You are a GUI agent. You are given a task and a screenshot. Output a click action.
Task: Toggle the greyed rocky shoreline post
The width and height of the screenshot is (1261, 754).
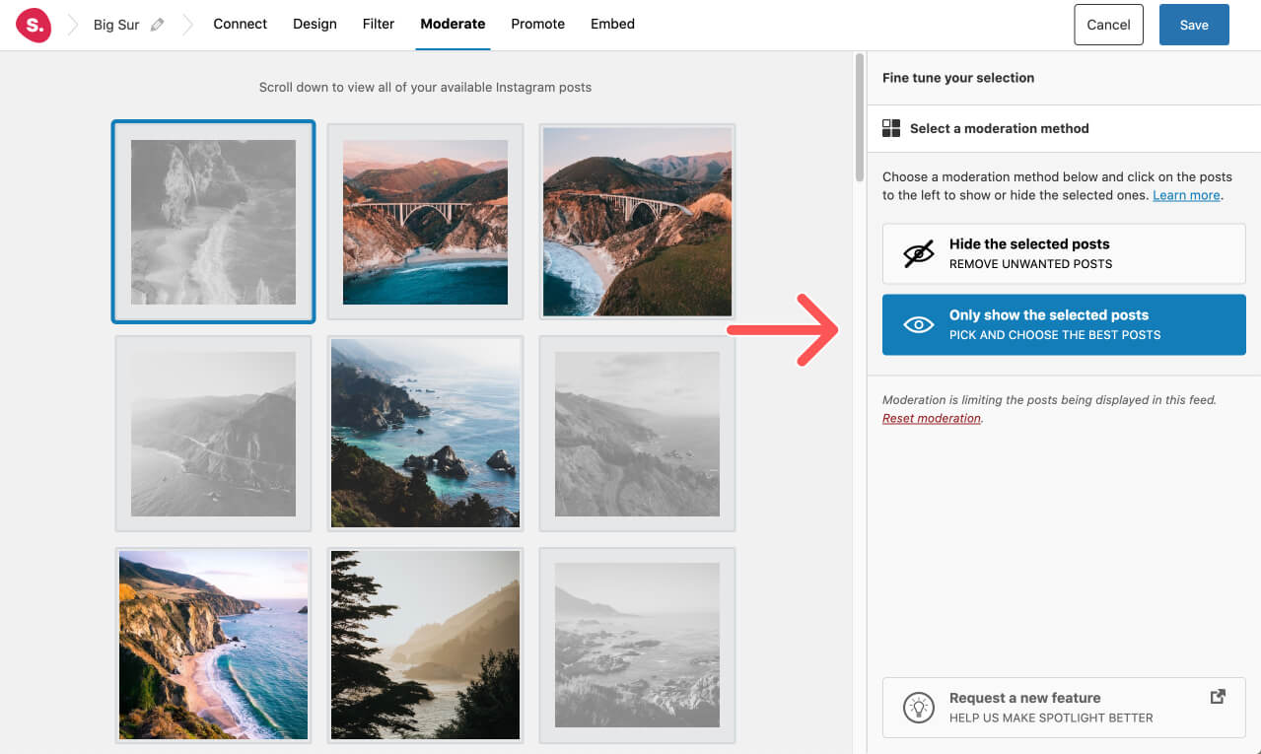(637, 646)
